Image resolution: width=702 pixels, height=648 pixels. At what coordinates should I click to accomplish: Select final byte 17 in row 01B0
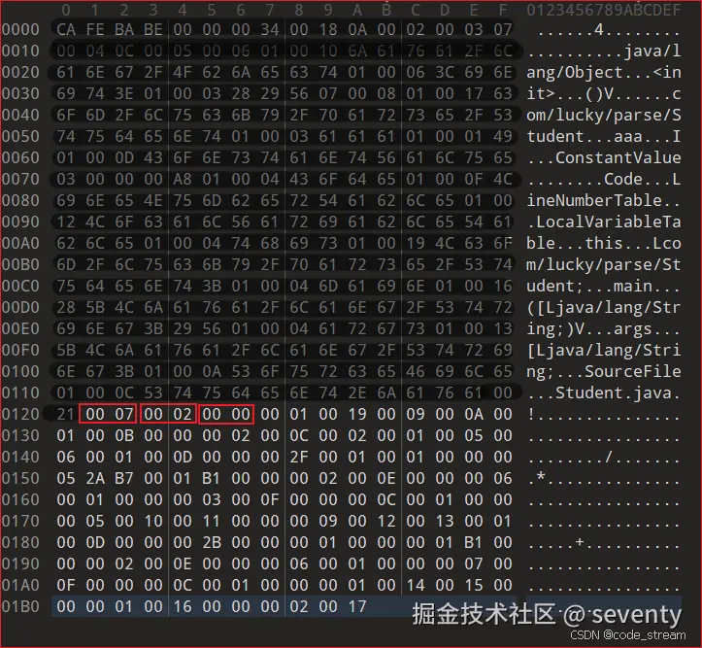357,606
